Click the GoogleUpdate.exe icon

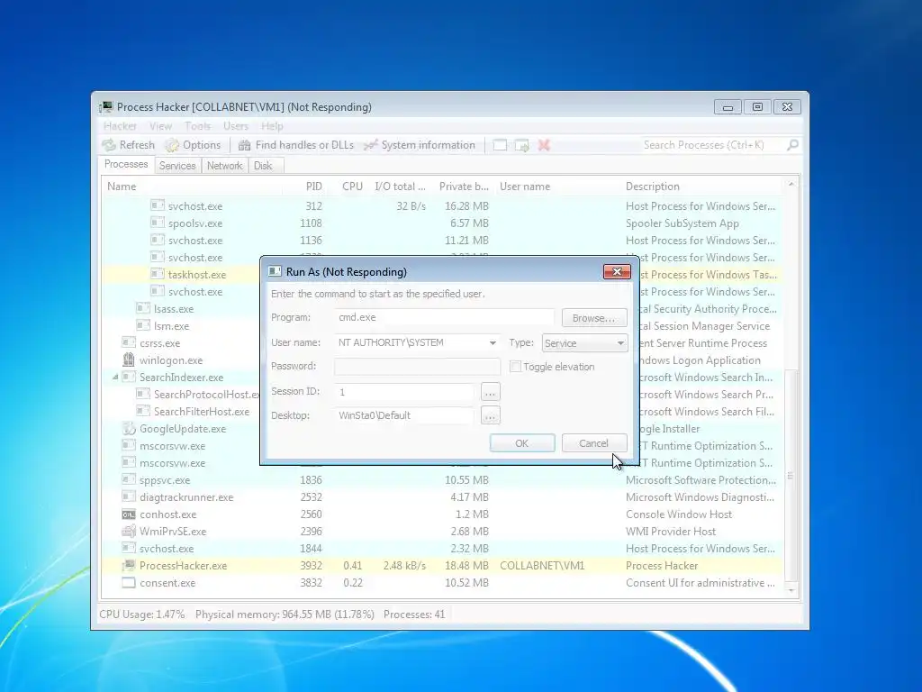click(128, 428)
